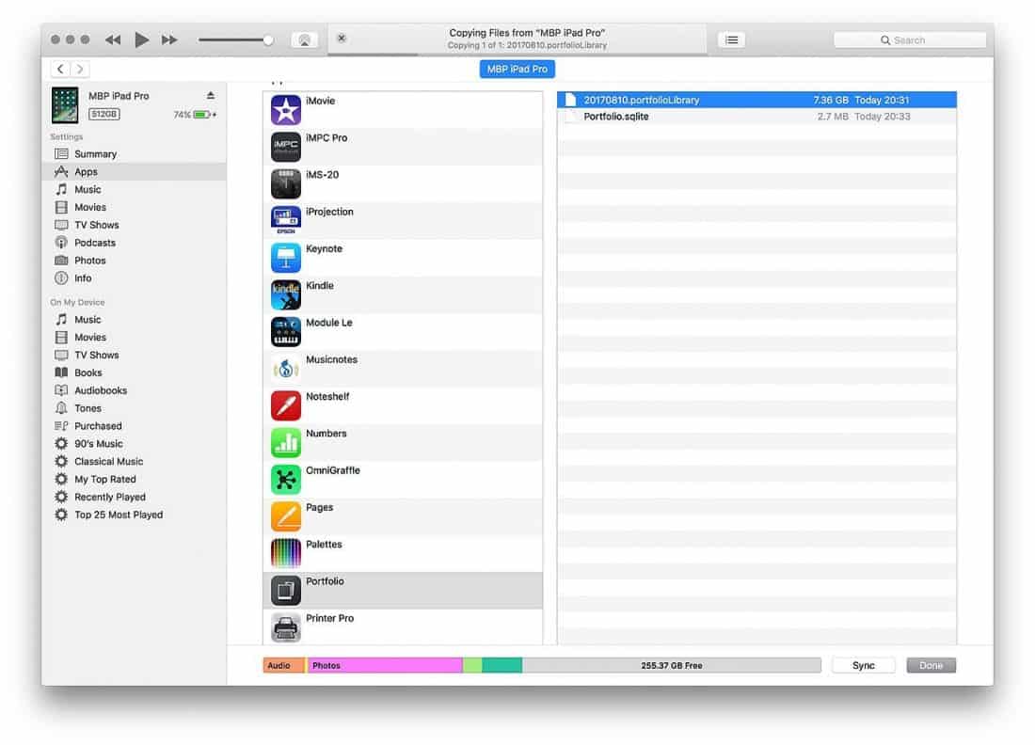This screenshot has height=745, width=1035.
Task: Click the Sync button
Action: pos(863,665)
